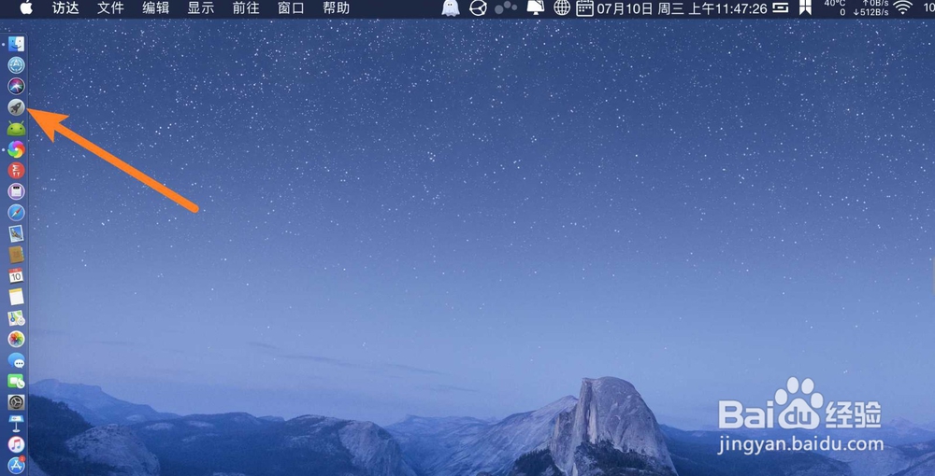935x476 pixels.
Task: Click the calendar icon in menu bar
Action: coord(585,8)
